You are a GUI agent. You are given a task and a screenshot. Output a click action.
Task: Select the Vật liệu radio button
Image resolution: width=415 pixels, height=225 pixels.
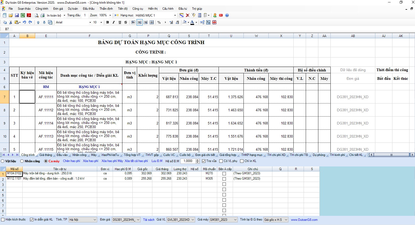point(3,161)
